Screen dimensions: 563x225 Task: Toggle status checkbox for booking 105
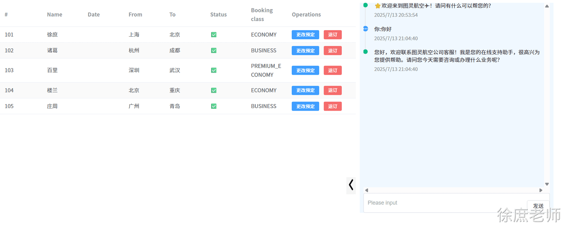(214, 106)
